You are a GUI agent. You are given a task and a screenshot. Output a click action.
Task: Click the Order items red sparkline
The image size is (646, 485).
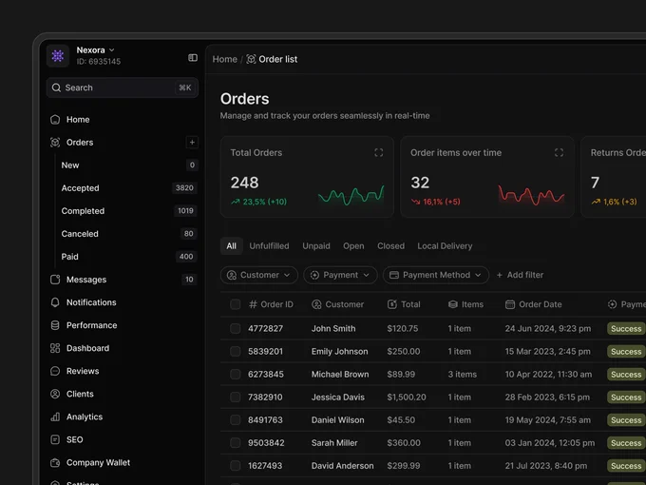pyautogui.click(x=531, y=196)
